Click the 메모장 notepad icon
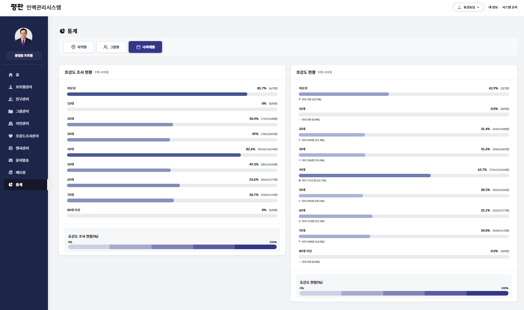The width and height of the screenshot is (524, 310). pyautogui.click(x=11, y=172)
